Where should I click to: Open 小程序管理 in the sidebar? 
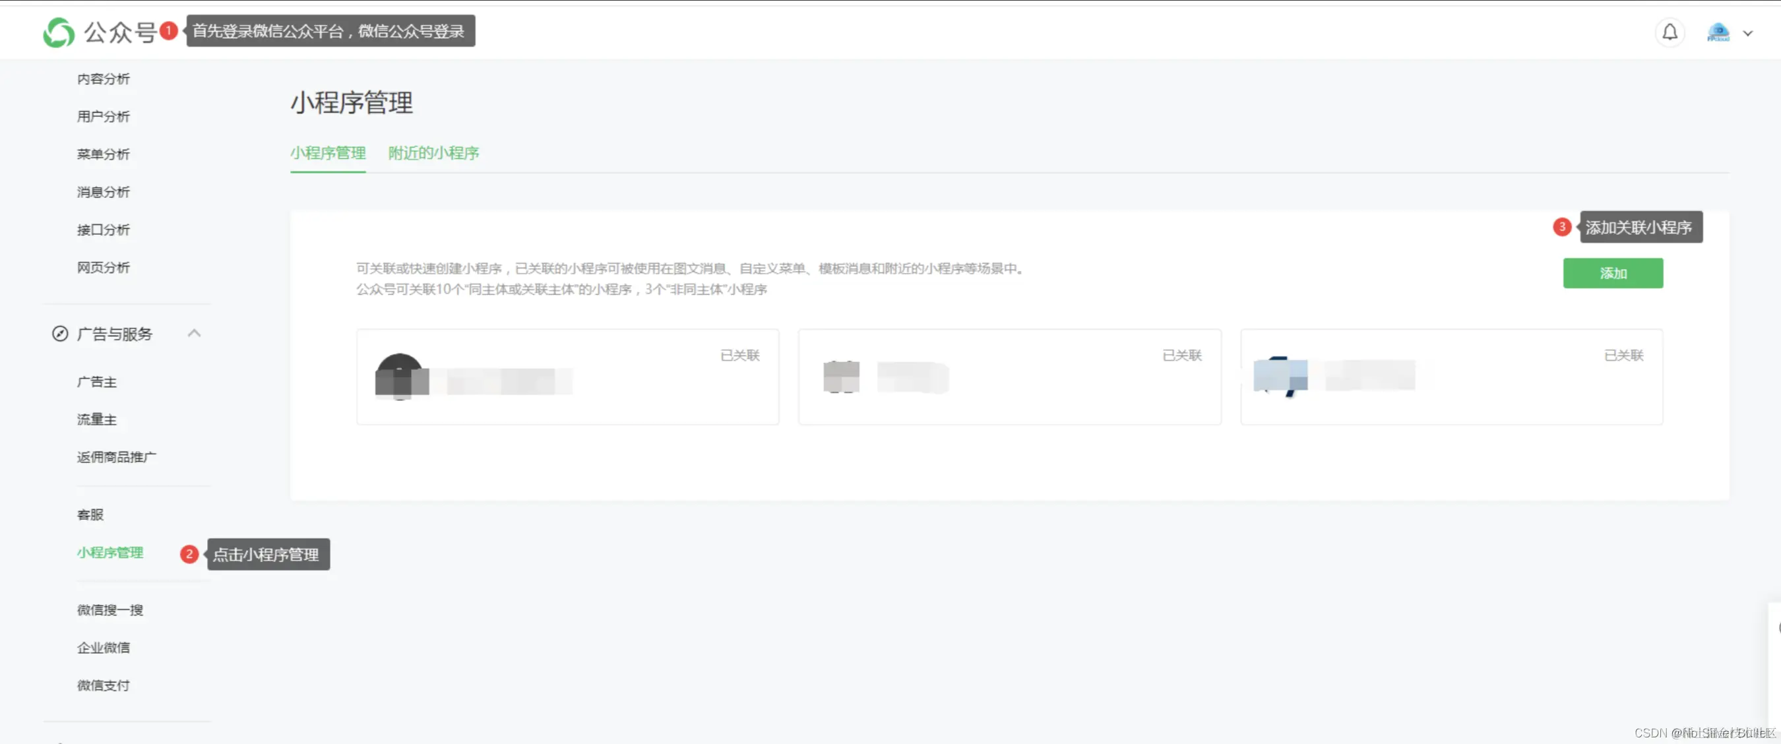[110, 553]
